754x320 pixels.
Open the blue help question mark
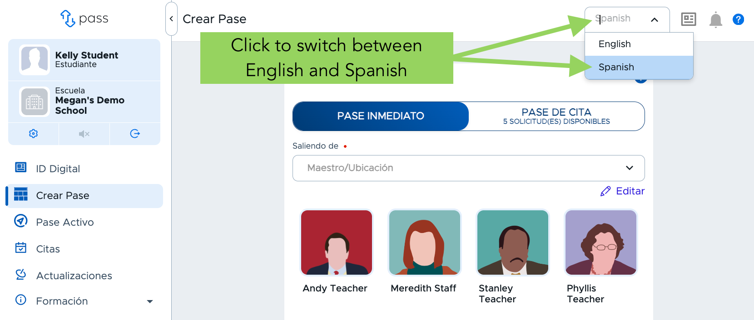739,19
